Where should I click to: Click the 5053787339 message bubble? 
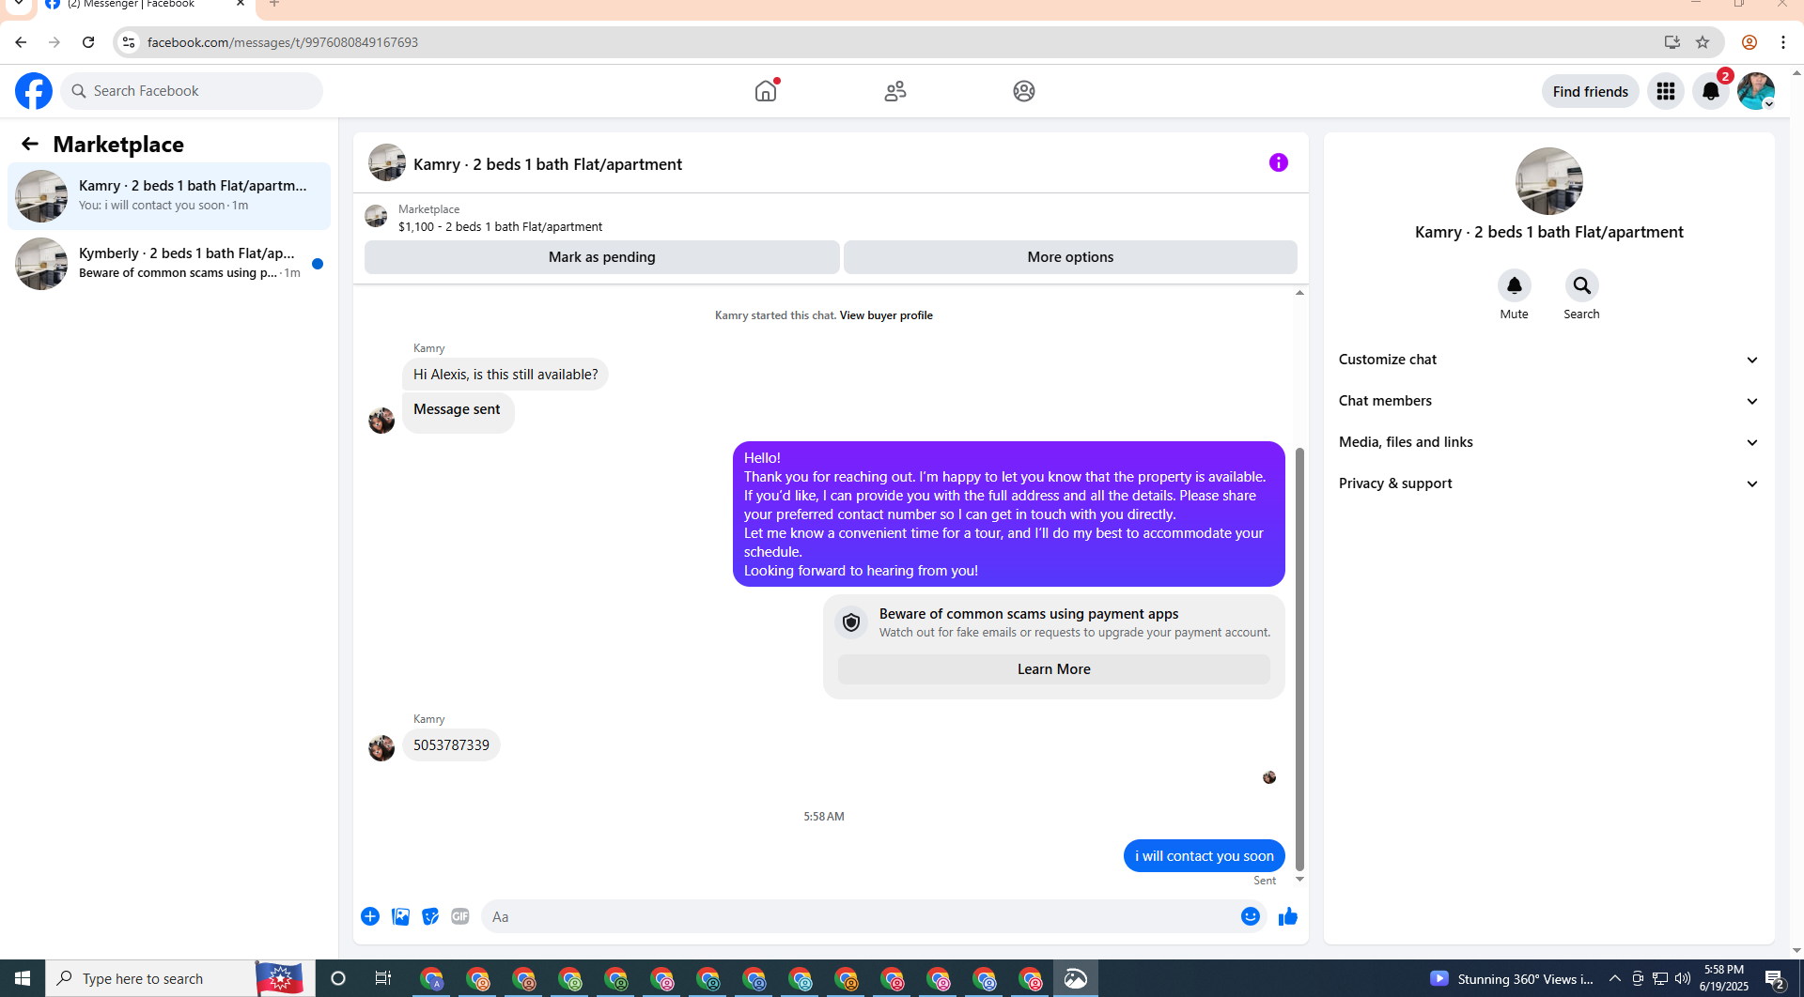451,745
